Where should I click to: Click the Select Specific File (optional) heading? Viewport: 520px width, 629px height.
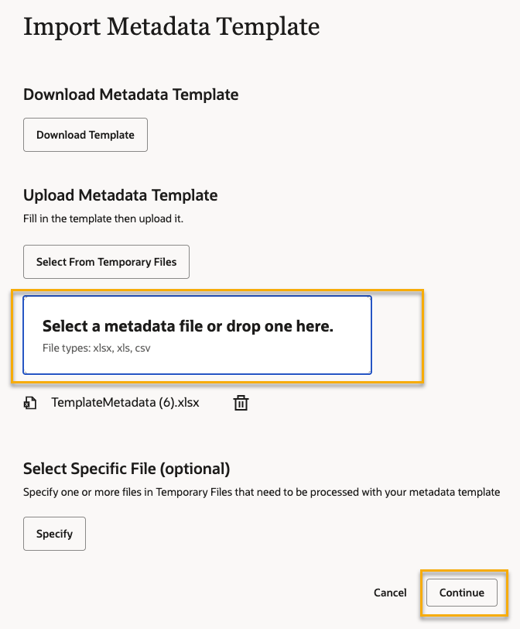click(127, 469)
